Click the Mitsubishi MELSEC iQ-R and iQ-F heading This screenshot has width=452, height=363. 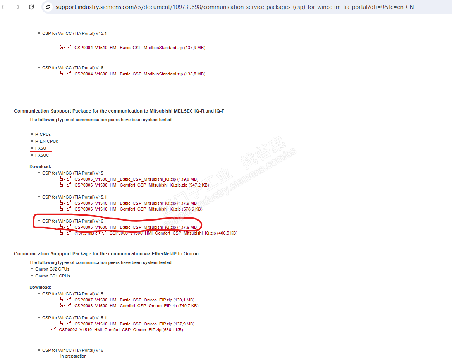[119, 111]
